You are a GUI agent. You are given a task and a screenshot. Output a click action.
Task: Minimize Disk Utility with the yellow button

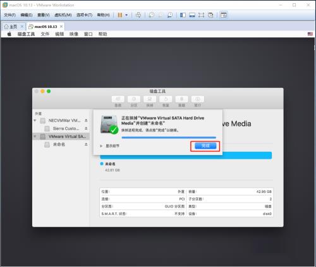pos(42,91)
